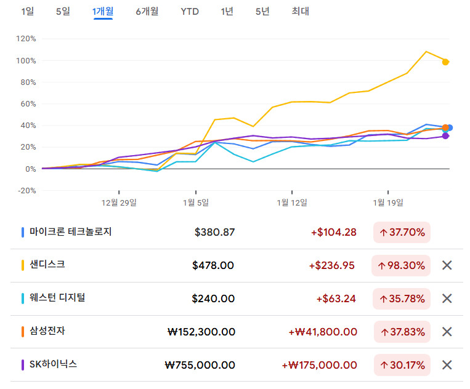470x389 pixels.
Task: Select the 최대 time range tab
Action: click(x=300, y=11)
